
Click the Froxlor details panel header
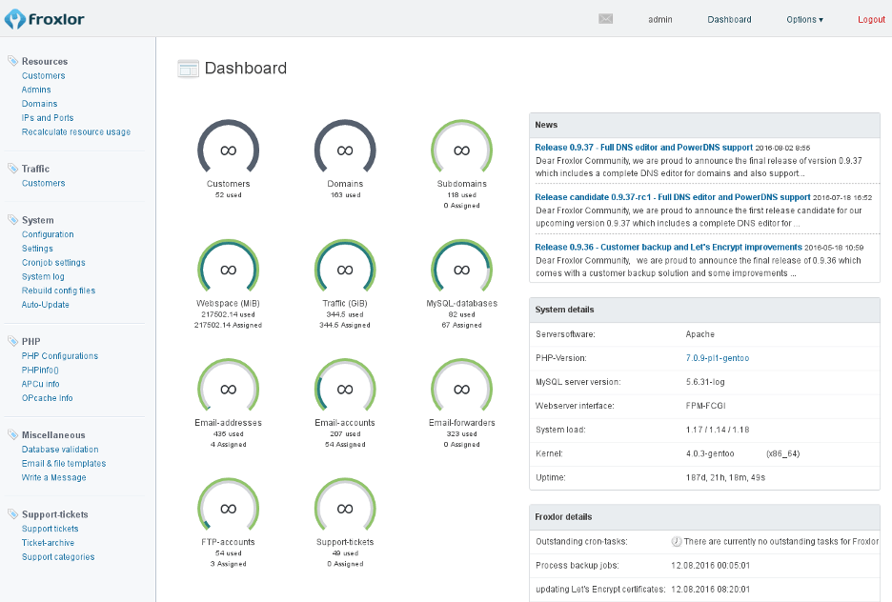point(704,516)
